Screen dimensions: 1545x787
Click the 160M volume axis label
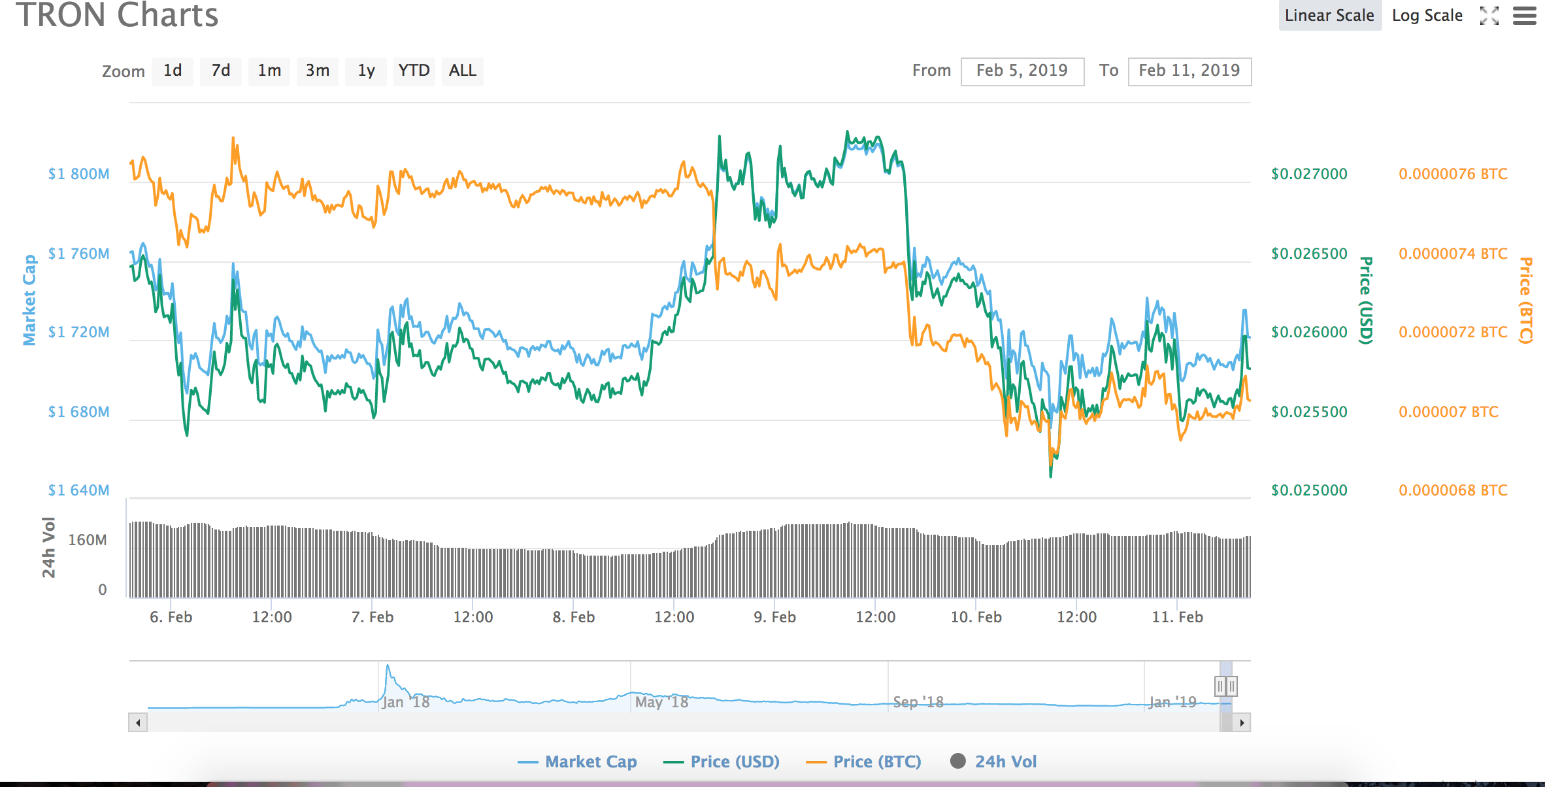88,540
